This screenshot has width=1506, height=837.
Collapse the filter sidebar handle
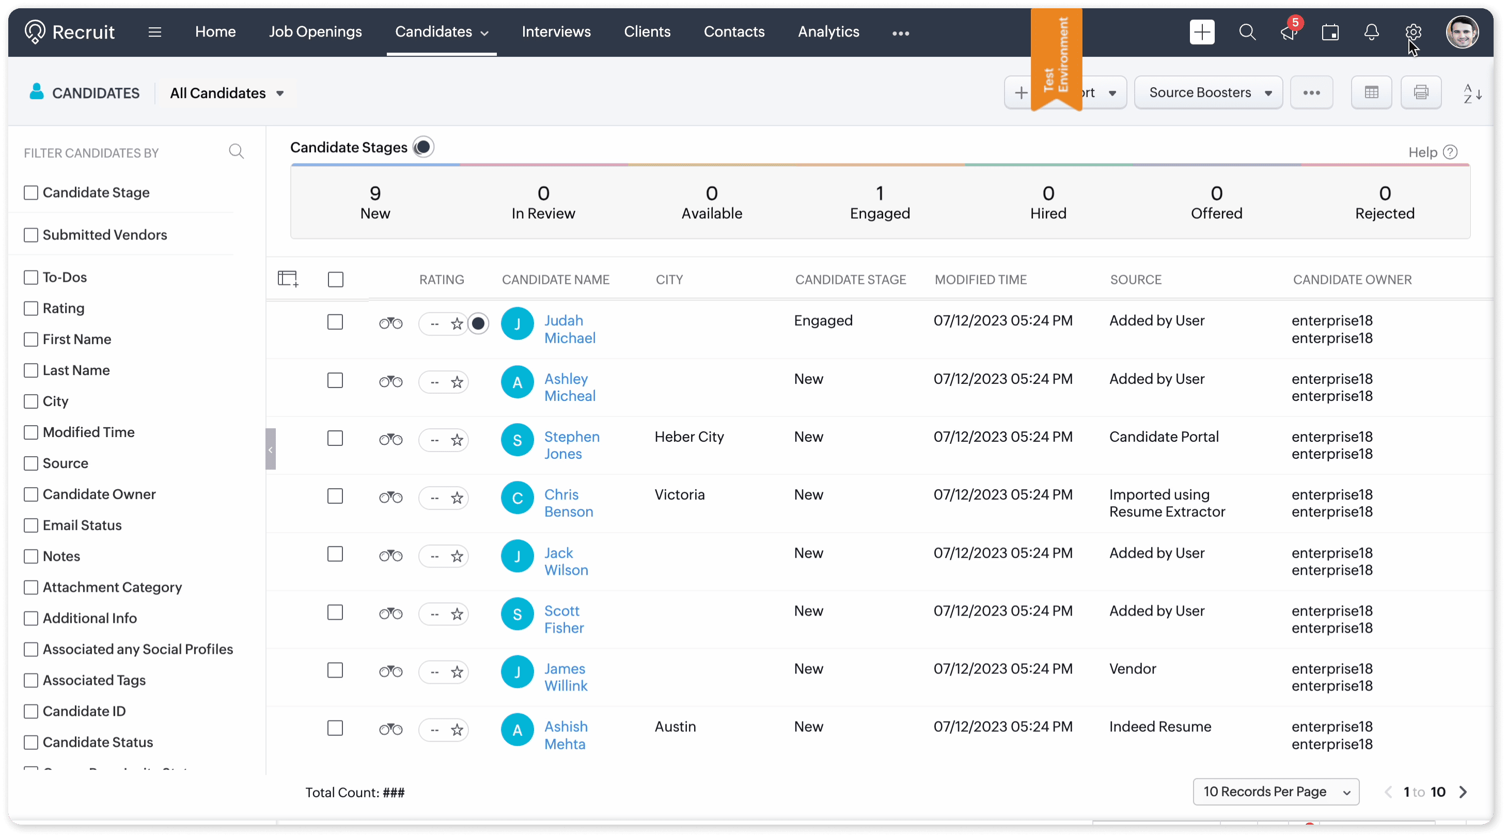point(271,449)
